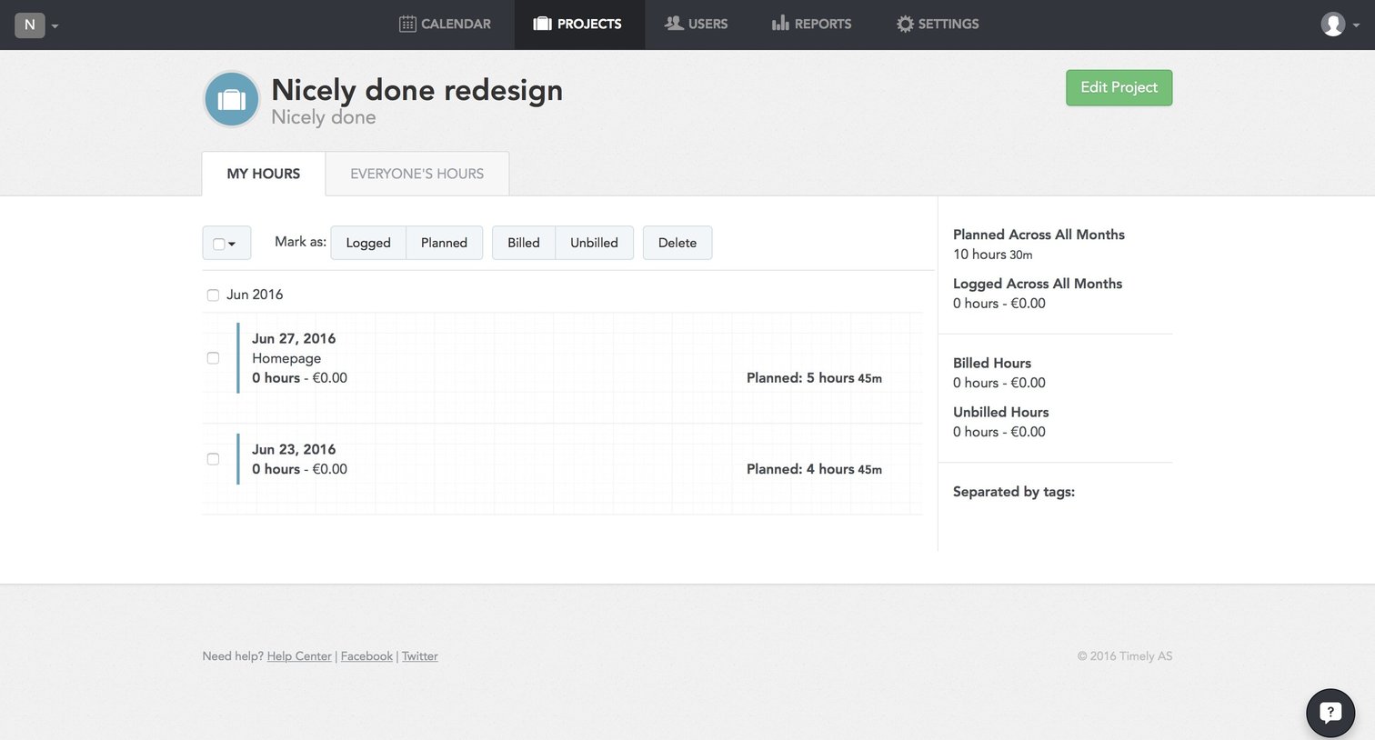1375x740 pixels.
Task: Switch to the My Hours tab
Action: click(264, 174)
